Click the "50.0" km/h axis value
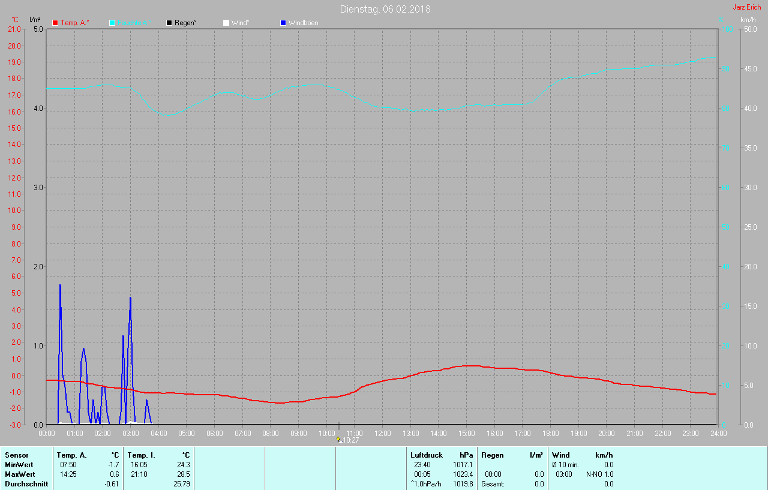Viewport: 768px width, 490px height. (x=751, y=29)
